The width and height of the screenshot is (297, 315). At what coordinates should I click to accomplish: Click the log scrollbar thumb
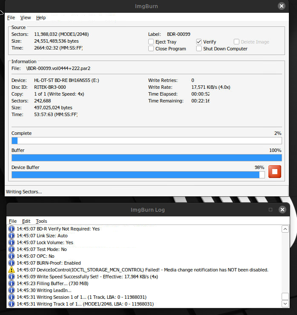tap(285, 296)
